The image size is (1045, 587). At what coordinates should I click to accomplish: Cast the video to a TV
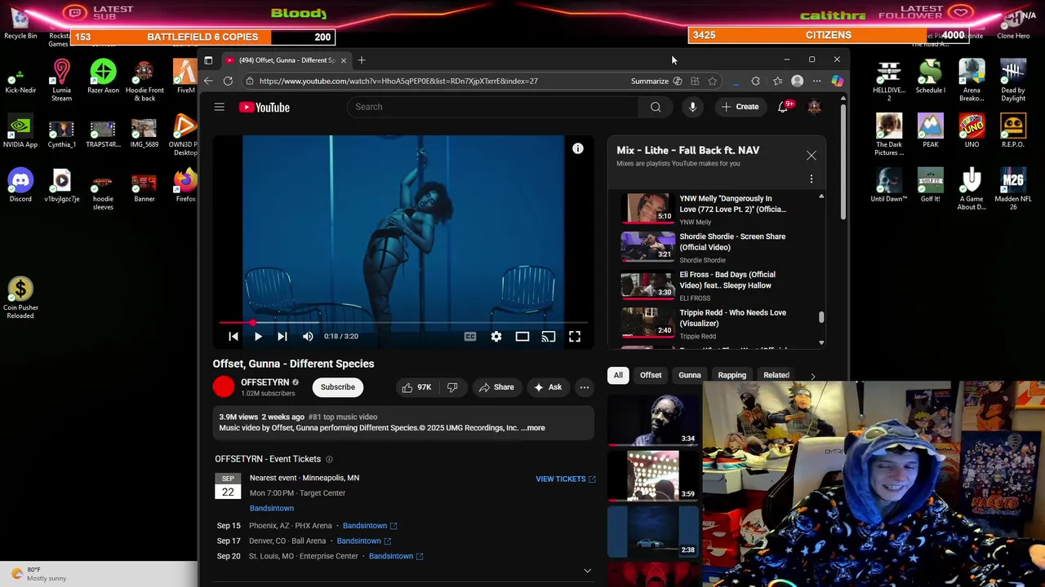pyautogui.click(x=549, y=336)
